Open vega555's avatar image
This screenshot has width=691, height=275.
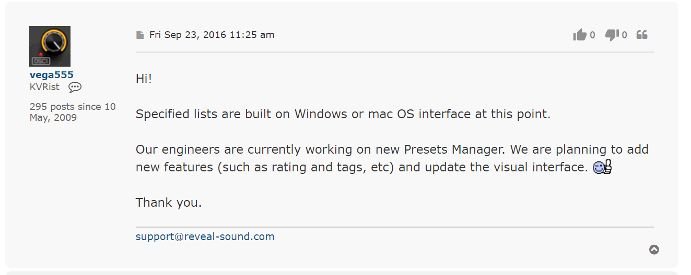pos(50,46)
